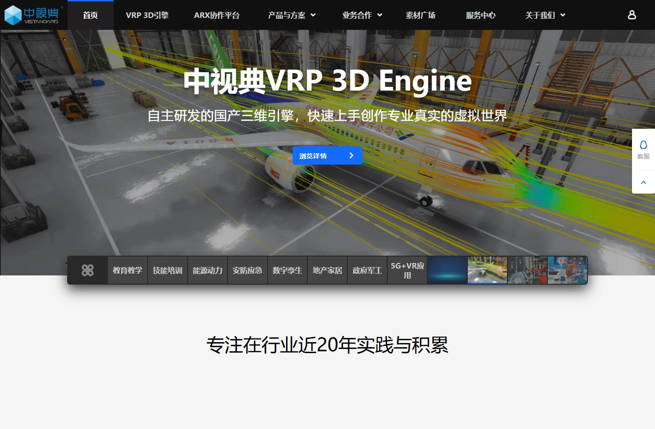Viewport: 655px width, 429px height.
Task: Open the 客服 customer service widget
Action: [644, 149]
